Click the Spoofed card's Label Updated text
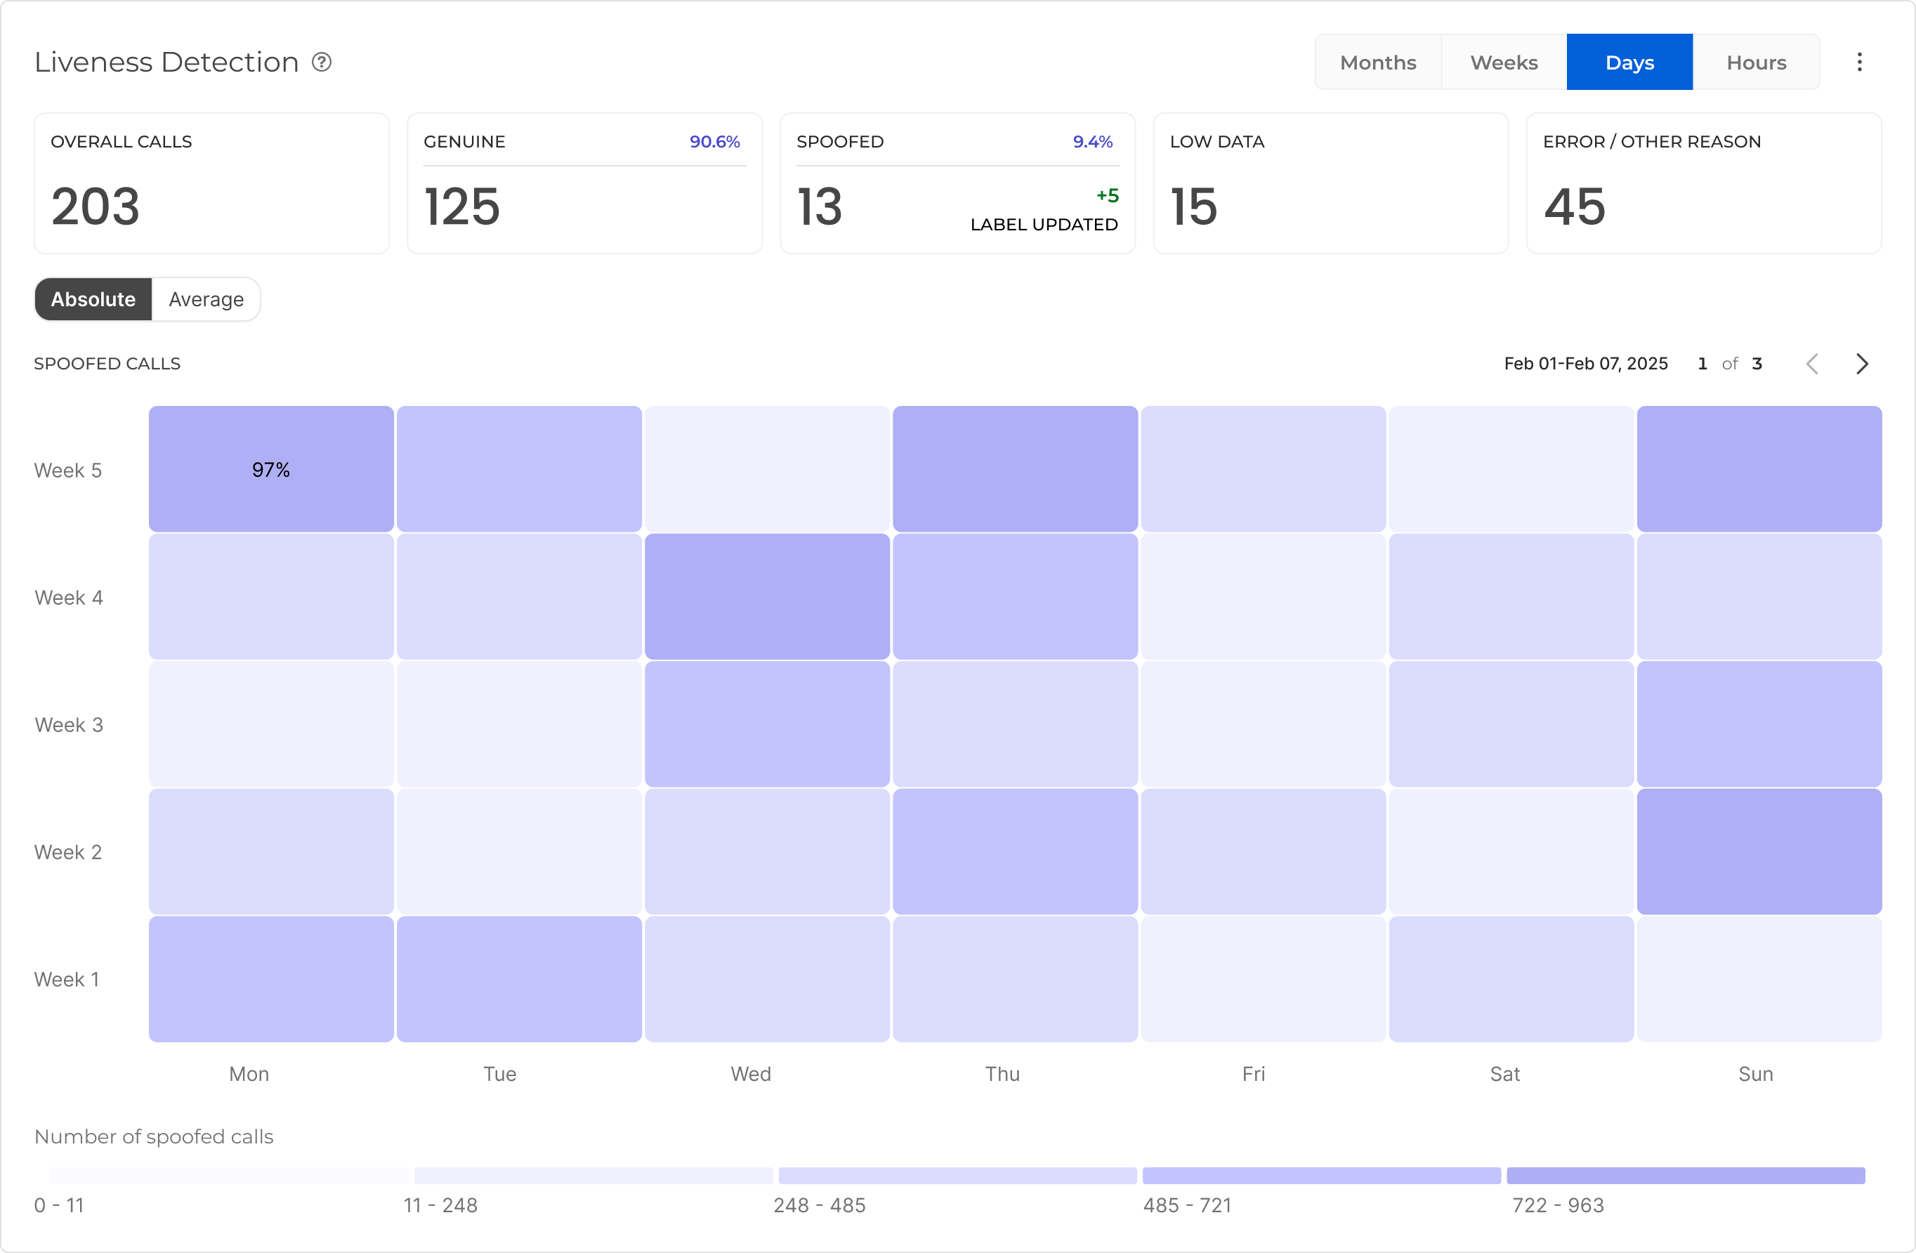This screenshot has height=1253, width=1916. pos(1043,225)
